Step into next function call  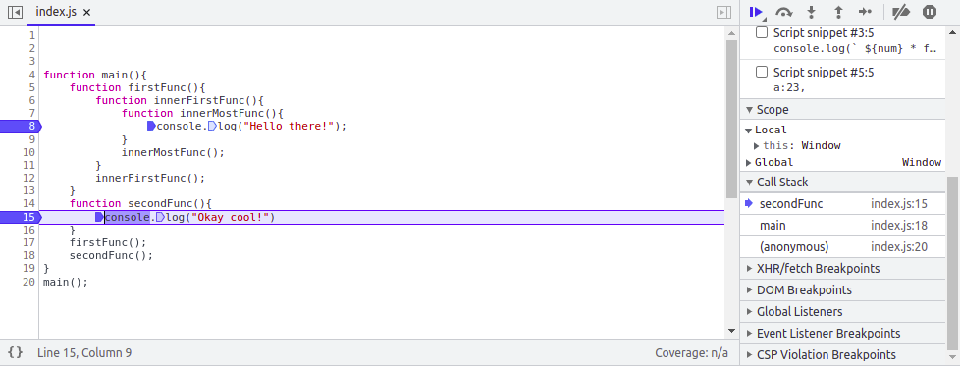pos(811,12)
